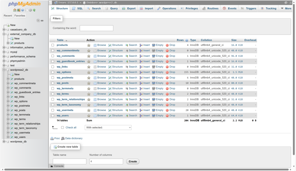Select the wp_comments row checkbox
296x171 pixels.
click(53, 56)
